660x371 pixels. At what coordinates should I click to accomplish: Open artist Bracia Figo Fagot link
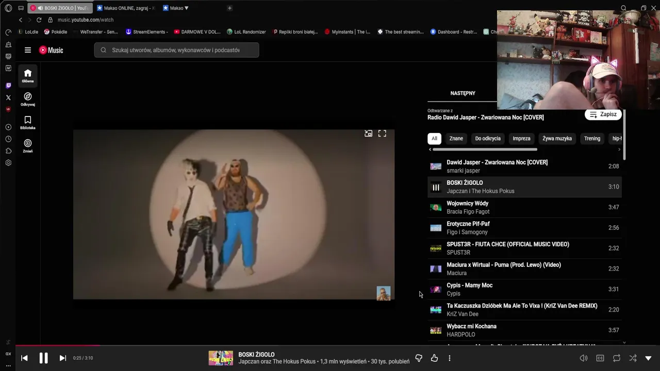click(468, 212)
